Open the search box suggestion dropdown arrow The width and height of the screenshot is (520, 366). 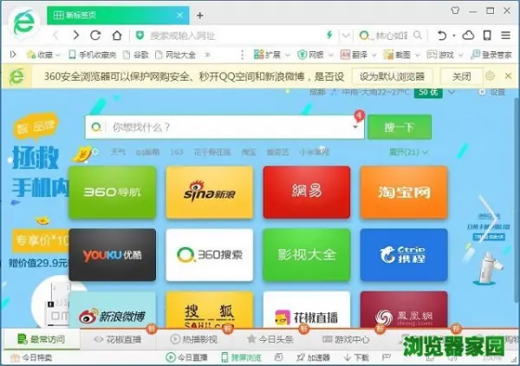coord(355,127)
